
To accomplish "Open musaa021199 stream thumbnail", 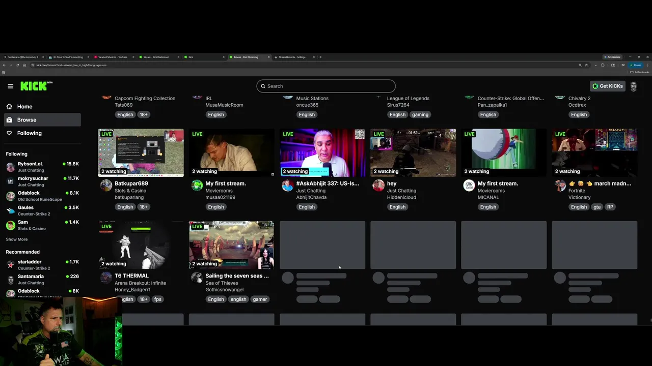I will pyautogui.click(x=231, y=152).
